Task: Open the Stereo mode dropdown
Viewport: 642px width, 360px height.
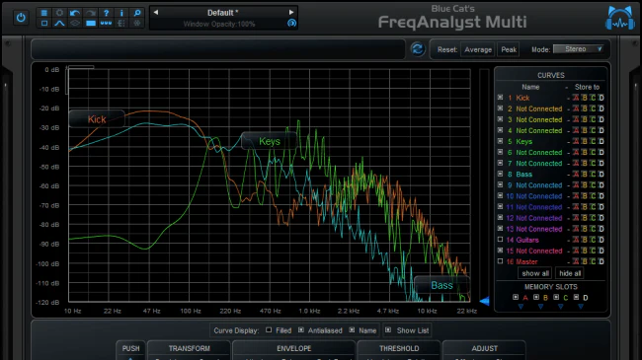Action: pos(579,49)
